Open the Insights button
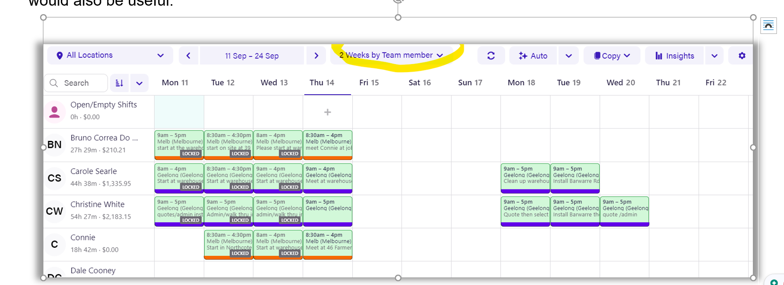784x285 pixels. (x=675, y=56)
